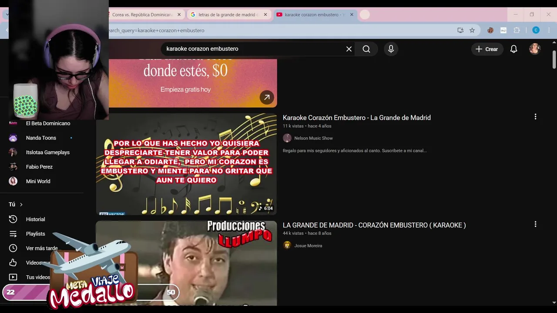This screenshot has width=557, height=313.
Task: Open a new browser tab
Action: [365, 15]
